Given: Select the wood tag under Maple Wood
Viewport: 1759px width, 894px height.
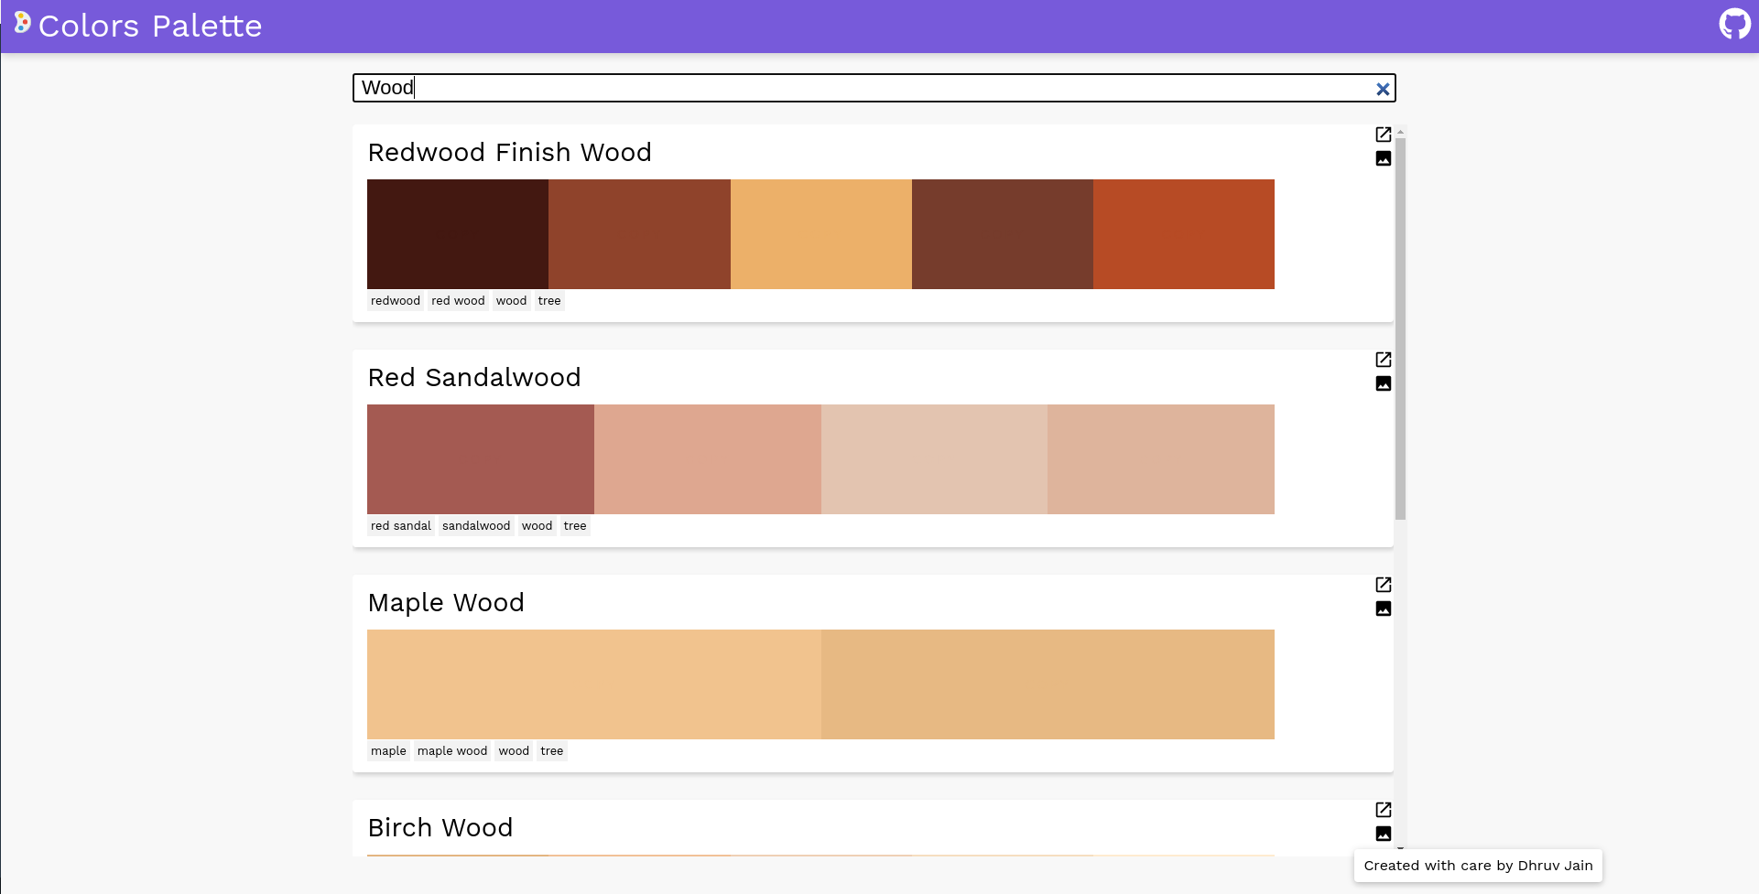Looking at the screenshot, I should click(x=514, y=750).
